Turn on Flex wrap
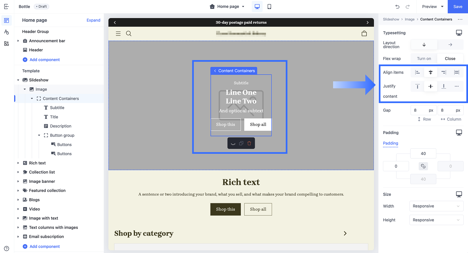Screen dimensions: 468x253 pos(424,59)
